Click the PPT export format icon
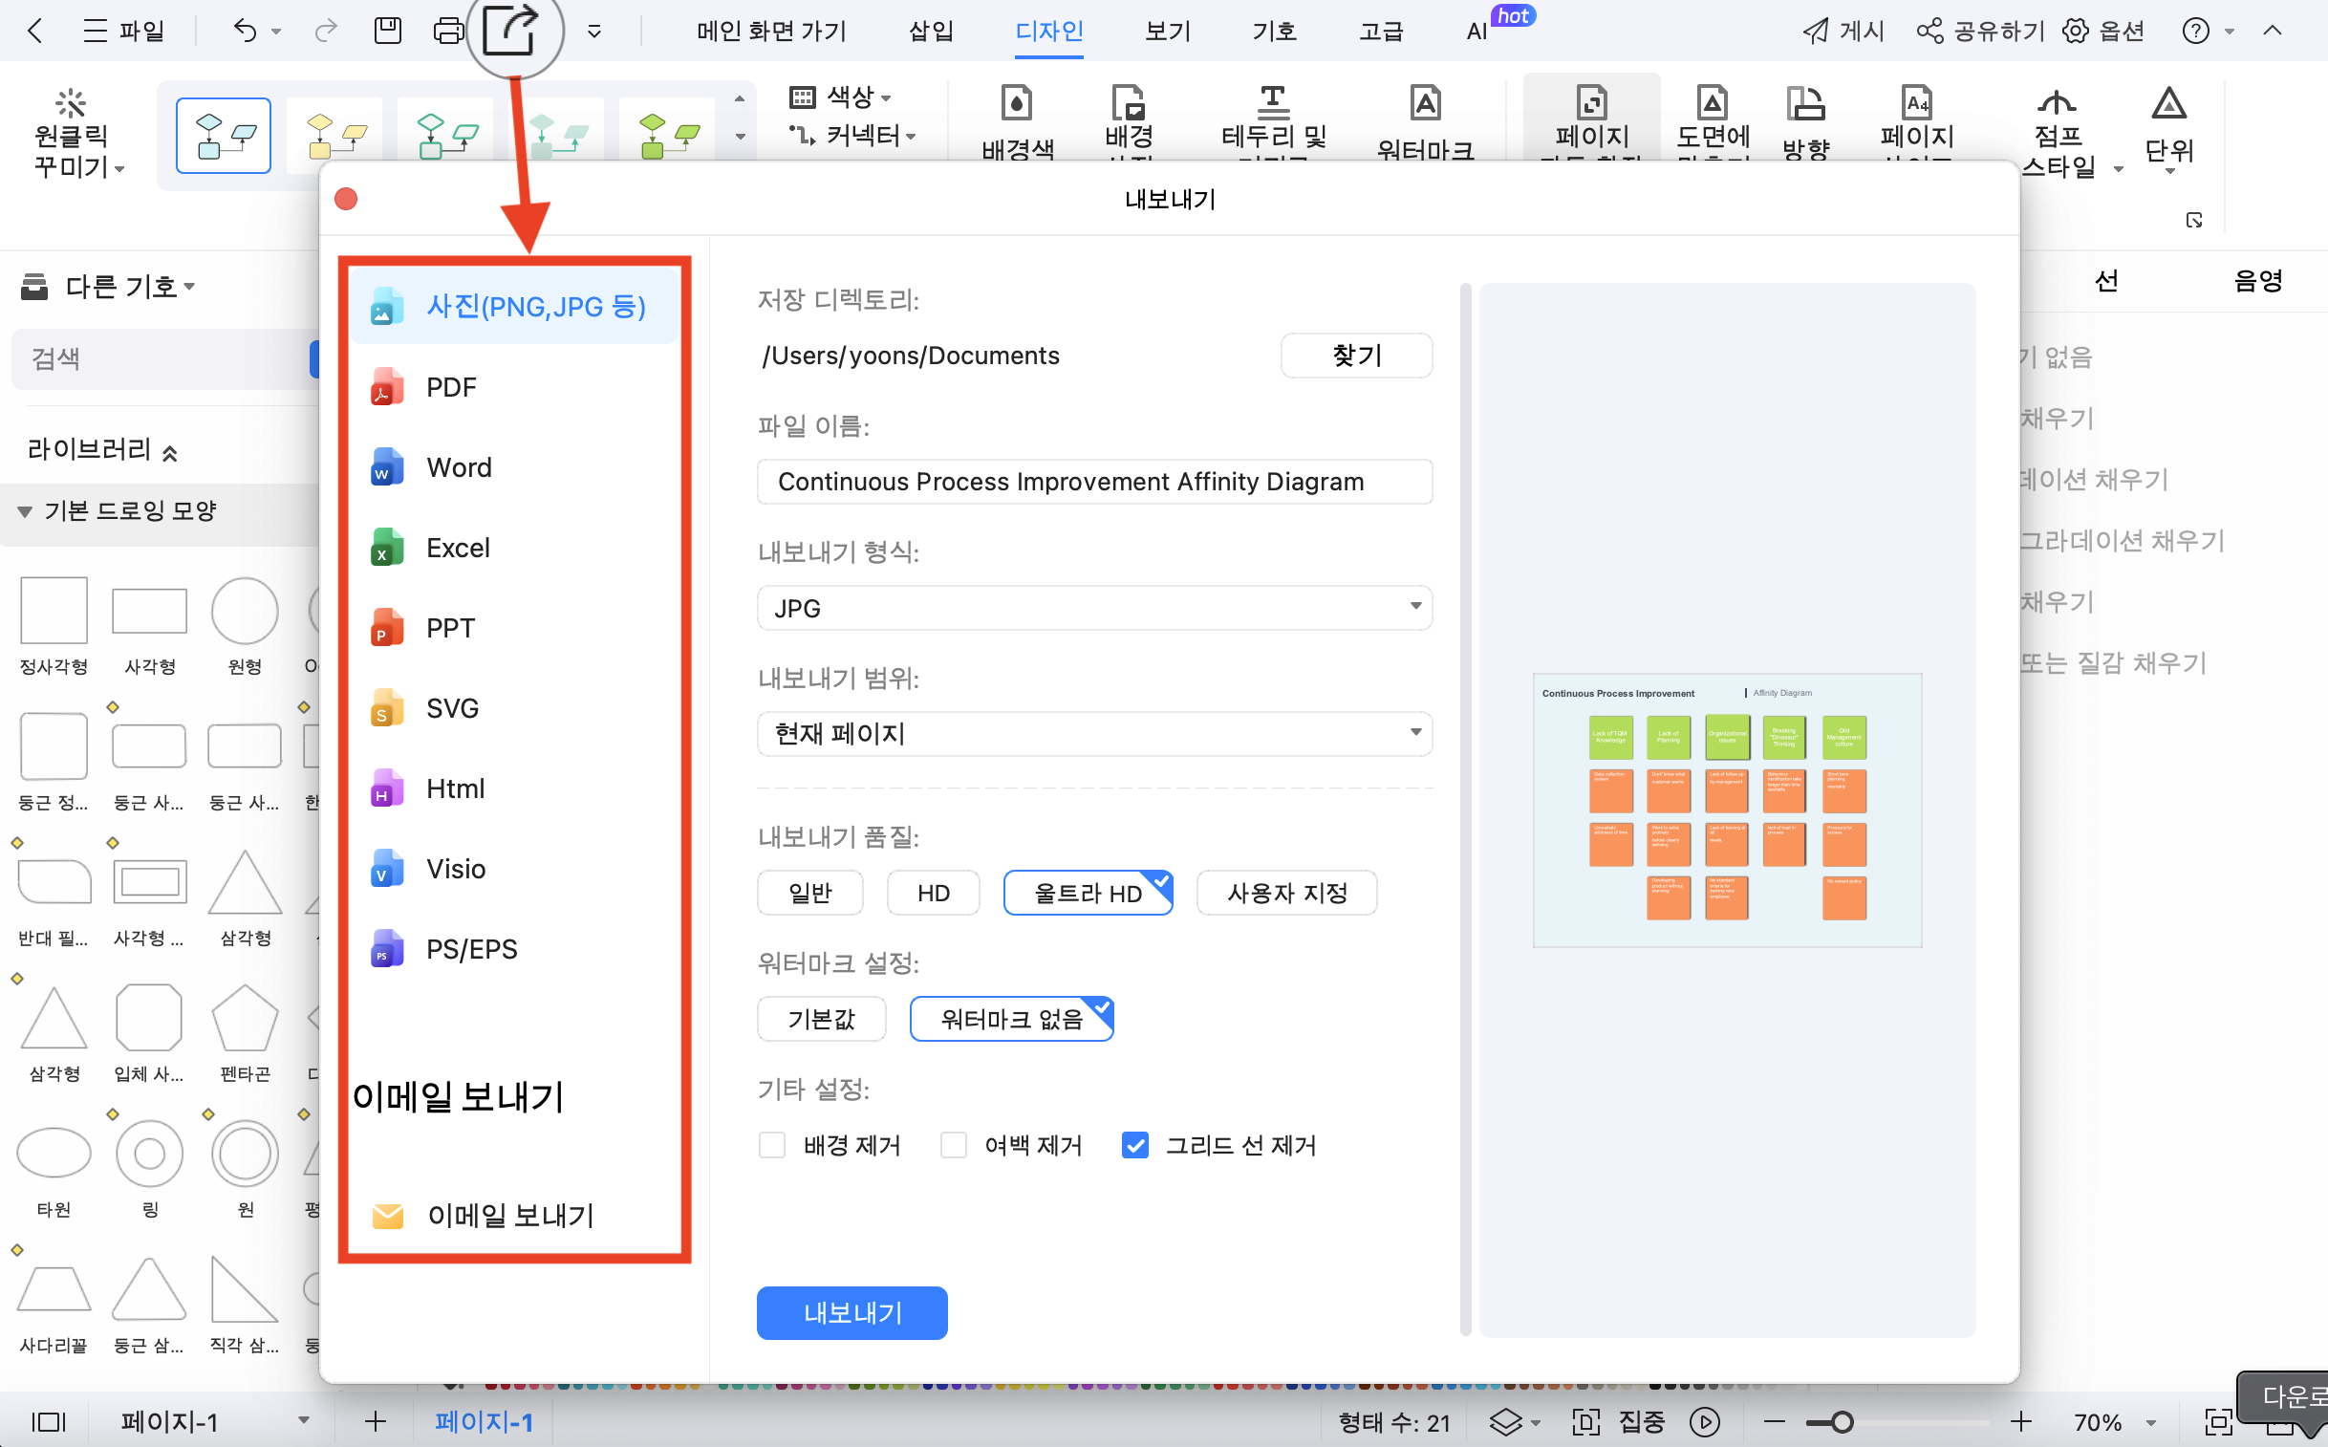 pos(387,629)
